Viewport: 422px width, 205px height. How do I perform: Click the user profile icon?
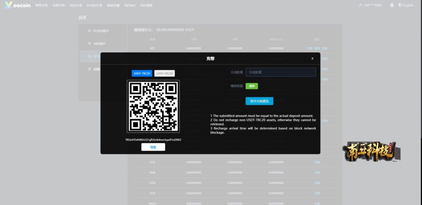pyautogui.click(x=361, y=5)
